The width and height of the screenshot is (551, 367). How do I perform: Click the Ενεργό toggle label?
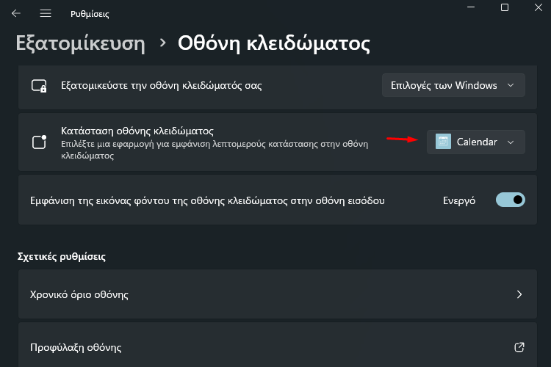[x=459, y=200]
